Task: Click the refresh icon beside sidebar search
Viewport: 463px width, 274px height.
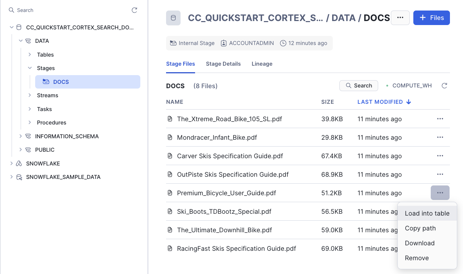Action: 134,10
